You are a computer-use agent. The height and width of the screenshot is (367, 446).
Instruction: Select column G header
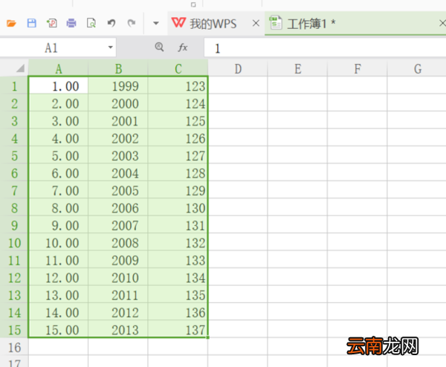click(417, 68)
